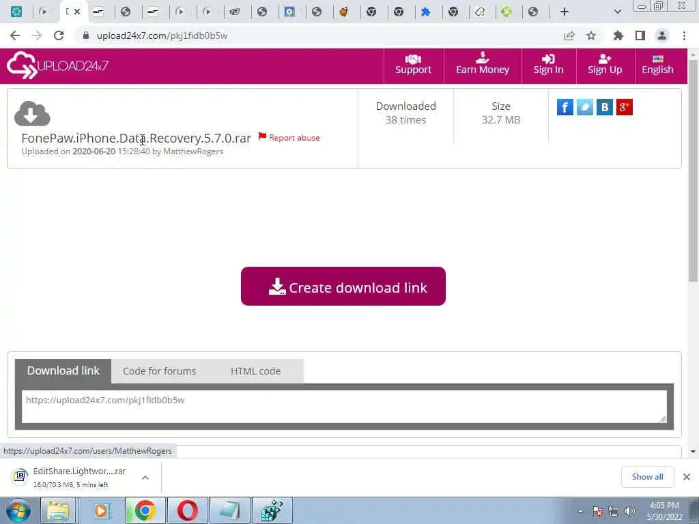Viewport: 699px width, 524px height.
Task: Click file name FonePaw.iPhone.Data.Recovery.5.7.0.rar
Action: click(x=136, y=138)
